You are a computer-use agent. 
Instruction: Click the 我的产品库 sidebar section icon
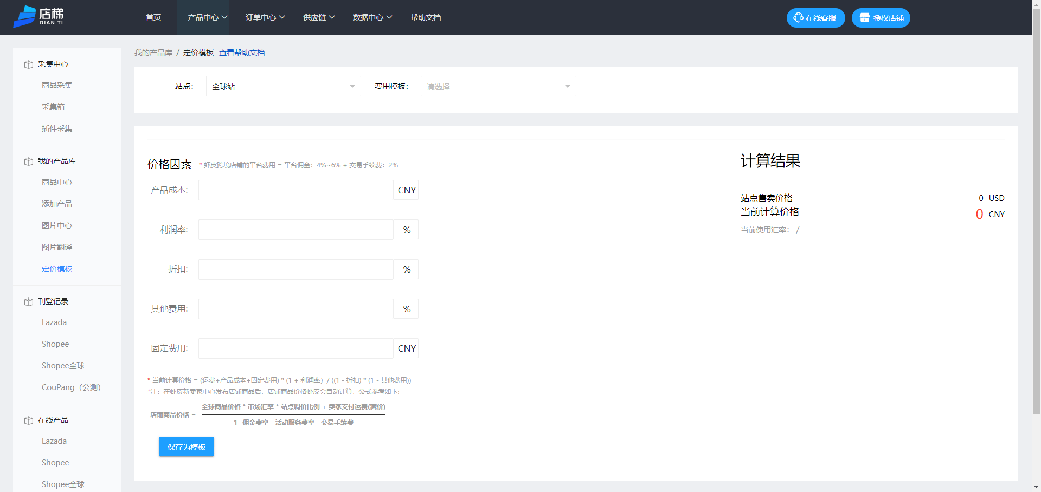[28, 161]
